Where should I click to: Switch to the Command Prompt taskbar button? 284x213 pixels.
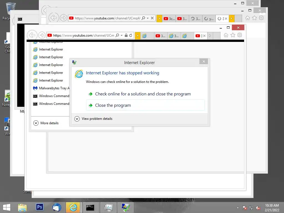pyautogui.click(x=90, y=207)
